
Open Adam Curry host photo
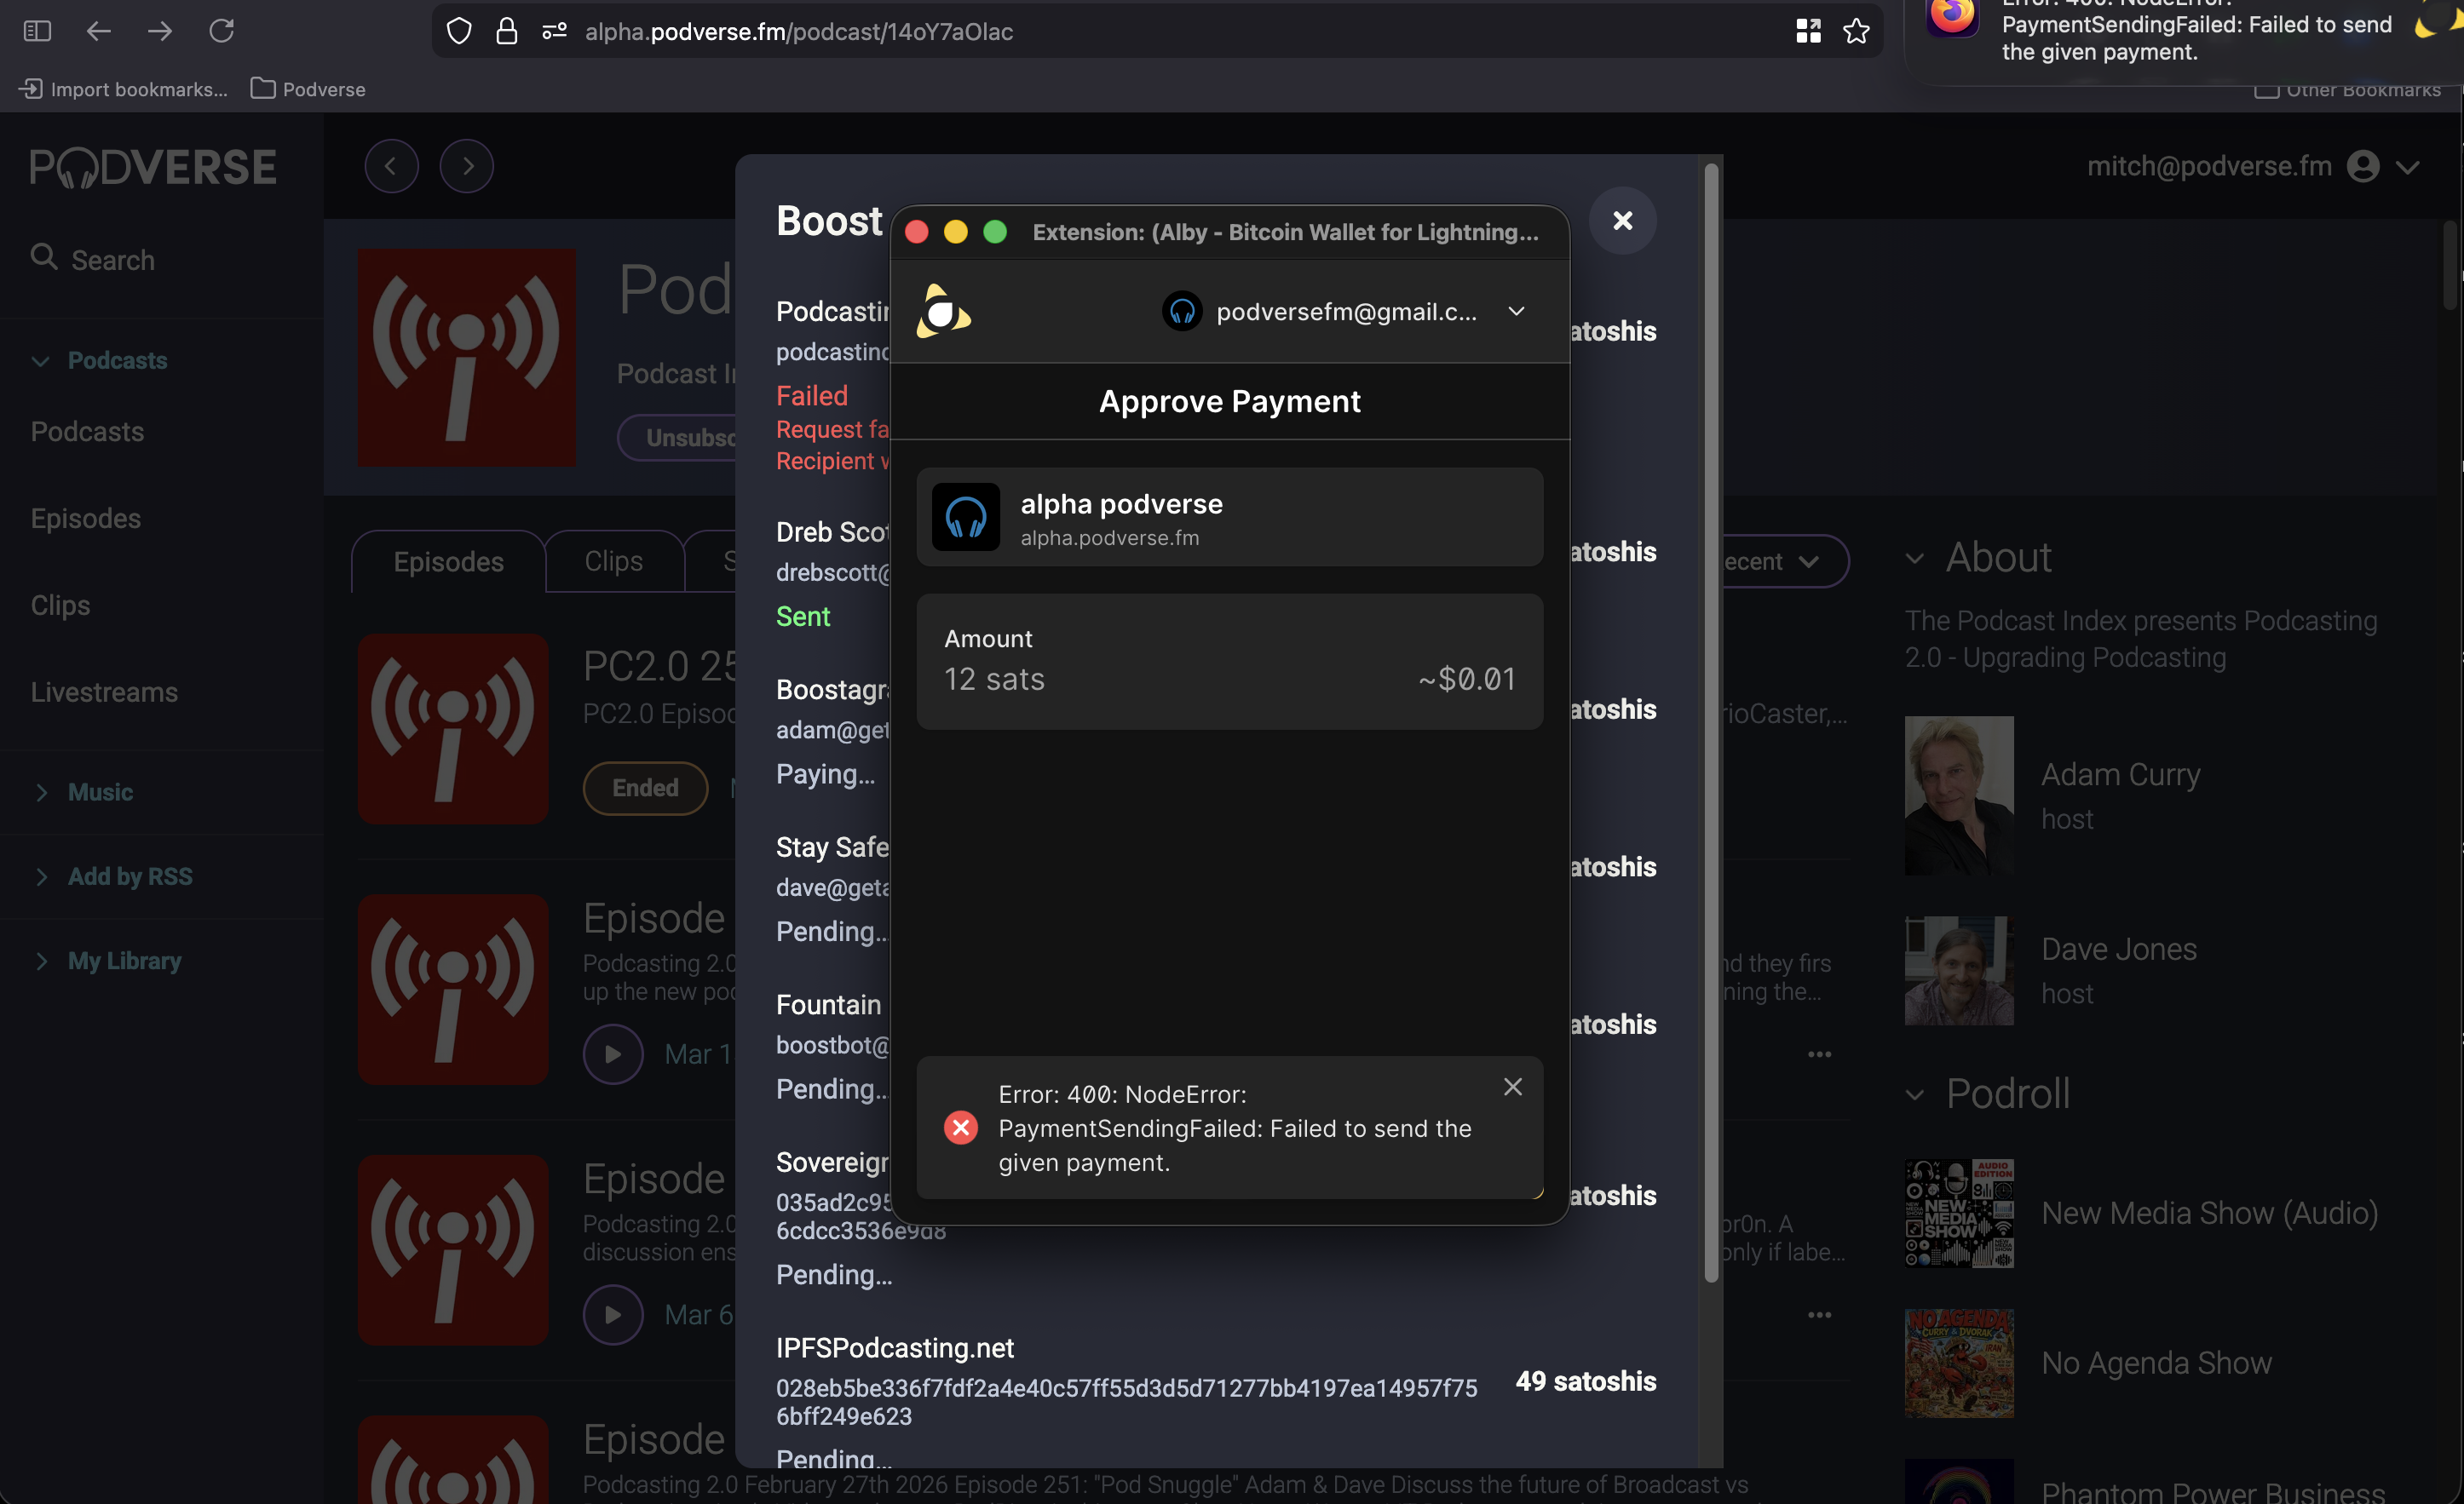[x=1958, y=795]
